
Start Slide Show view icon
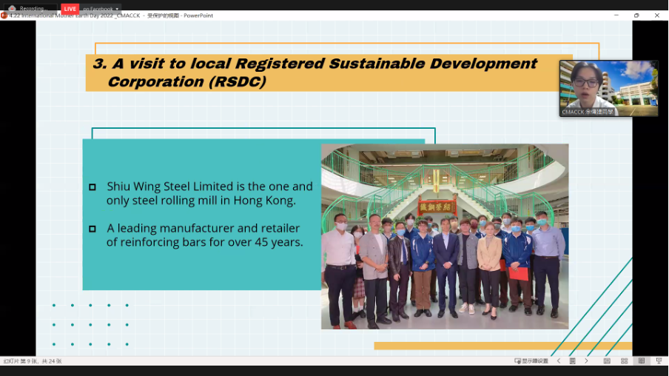(x=659, y=361)
